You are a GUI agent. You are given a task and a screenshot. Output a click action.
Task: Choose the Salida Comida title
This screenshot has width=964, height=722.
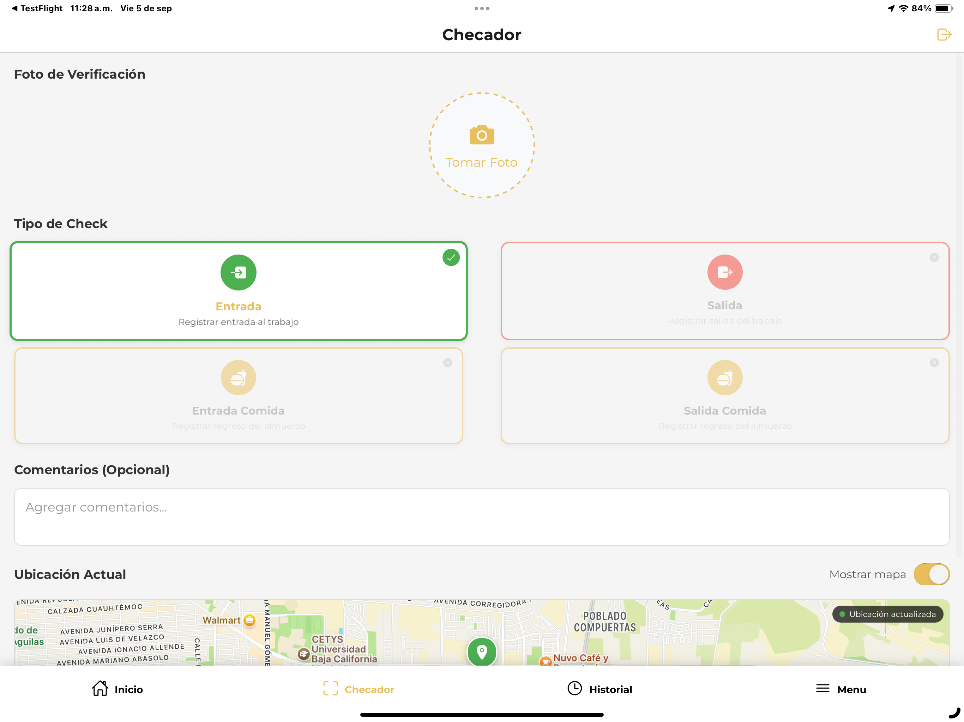coord(725,411)
